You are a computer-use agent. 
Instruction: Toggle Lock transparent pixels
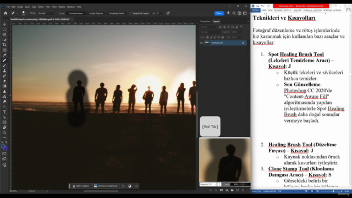207,37
